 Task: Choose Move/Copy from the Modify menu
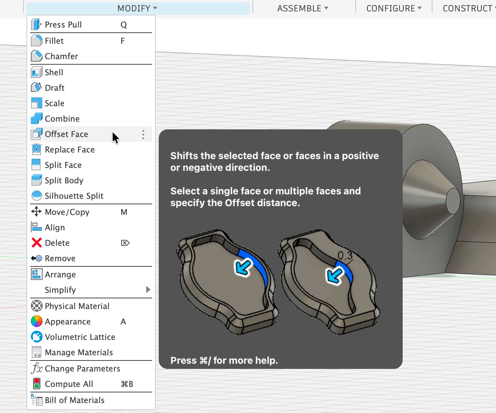coord(91,212)
